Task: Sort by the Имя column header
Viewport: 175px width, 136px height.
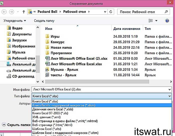Action: pos(49,29)
